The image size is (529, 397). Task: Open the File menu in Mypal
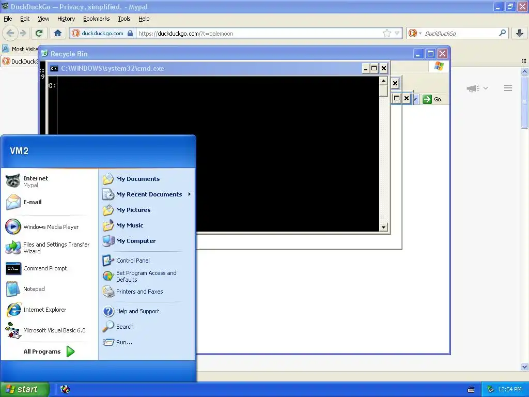(8, 19)
